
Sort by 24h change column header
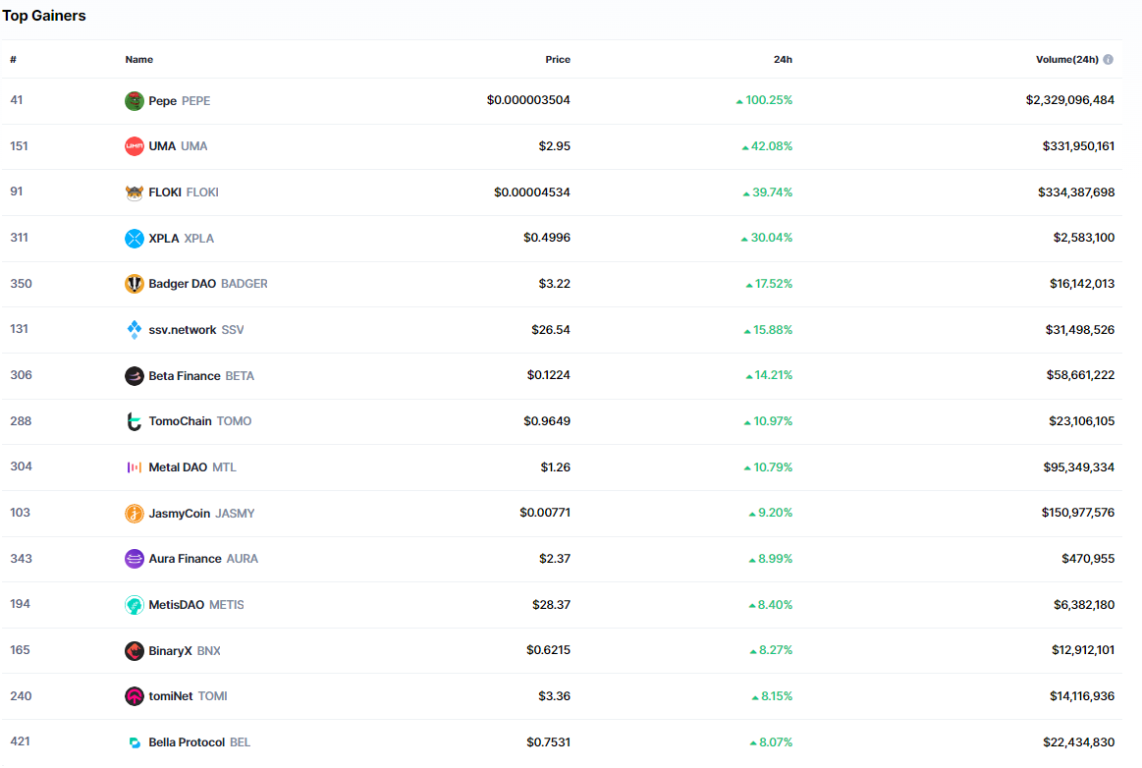[783, 60]
